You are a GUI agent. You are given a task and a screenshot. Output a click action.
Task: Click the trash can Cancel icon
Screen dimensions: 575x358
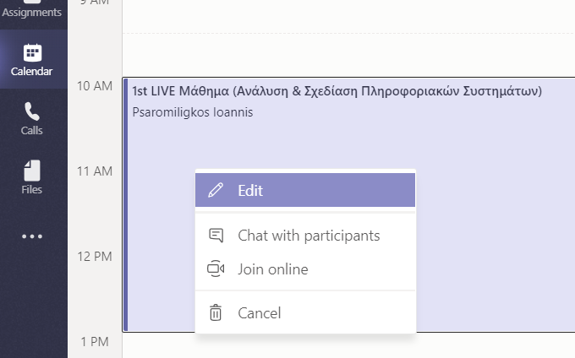click(x=216, y=312)
